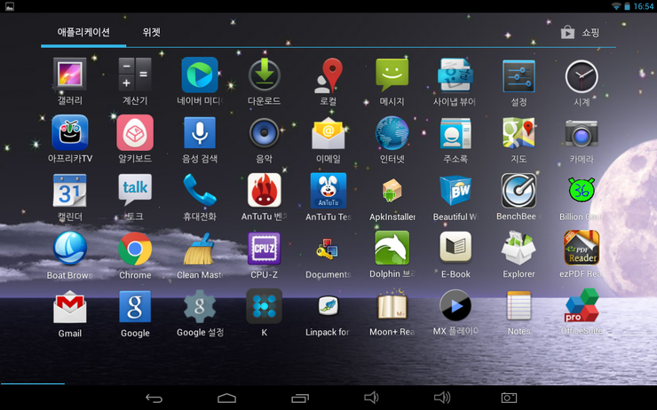Switch to the 애플리케이션 tab
Image resolution: width=657 pixels, height=410 pixels.
point(83,32)
